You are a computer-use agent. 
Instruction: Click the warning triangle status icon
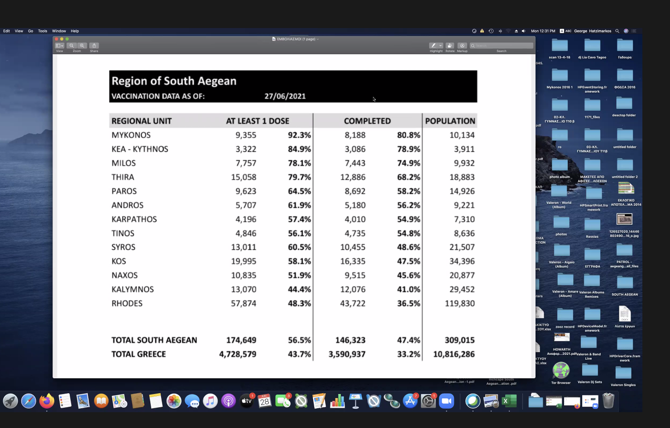click(x=482, y=31)
